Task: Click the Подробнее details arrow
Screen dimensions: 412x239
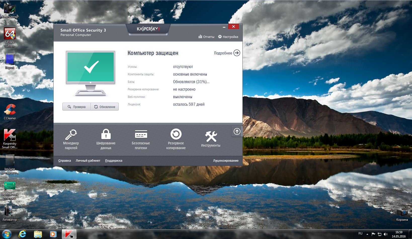Action: [x=237, y=53]
